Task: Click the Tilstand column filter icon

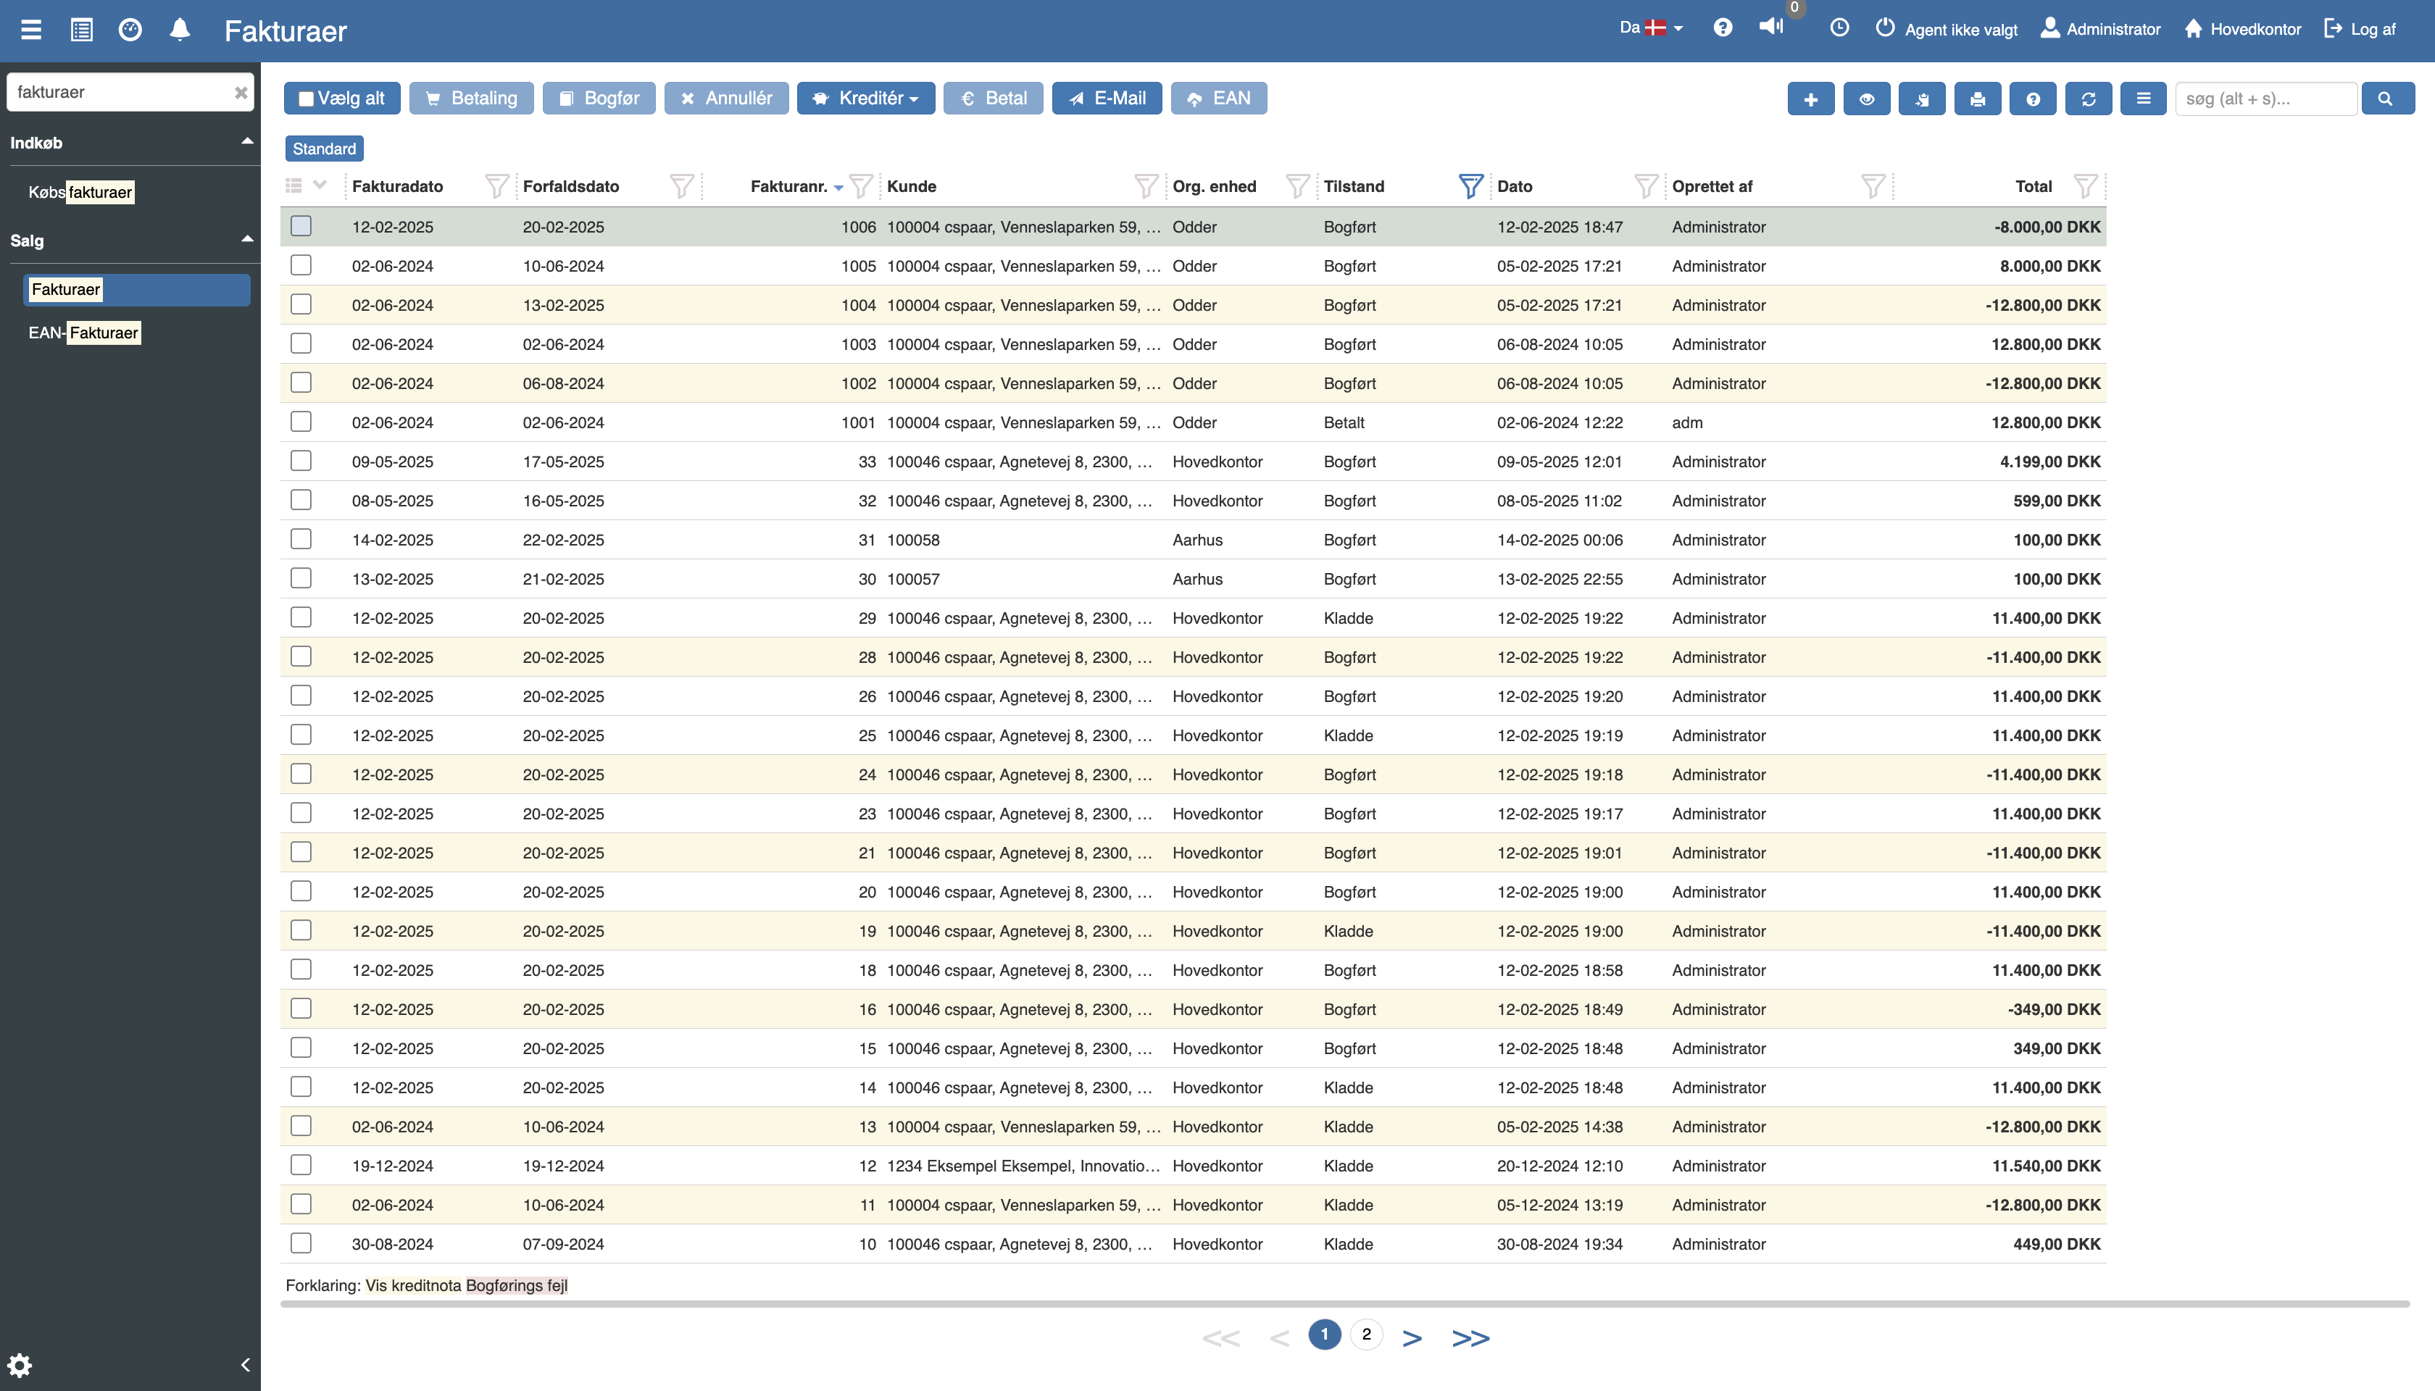Action: 1470,186
